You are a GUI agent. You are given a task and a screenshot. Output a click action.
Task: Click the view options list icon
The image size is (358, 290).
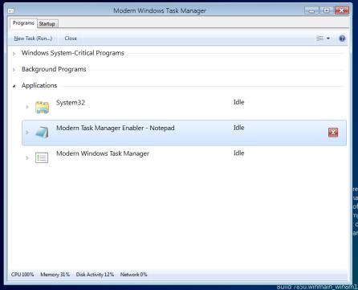(319, 39)
